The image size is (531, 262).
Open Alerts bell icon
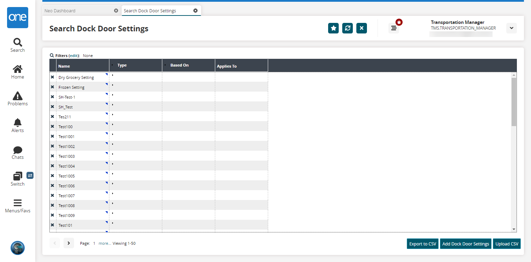[x=17, y=123]
